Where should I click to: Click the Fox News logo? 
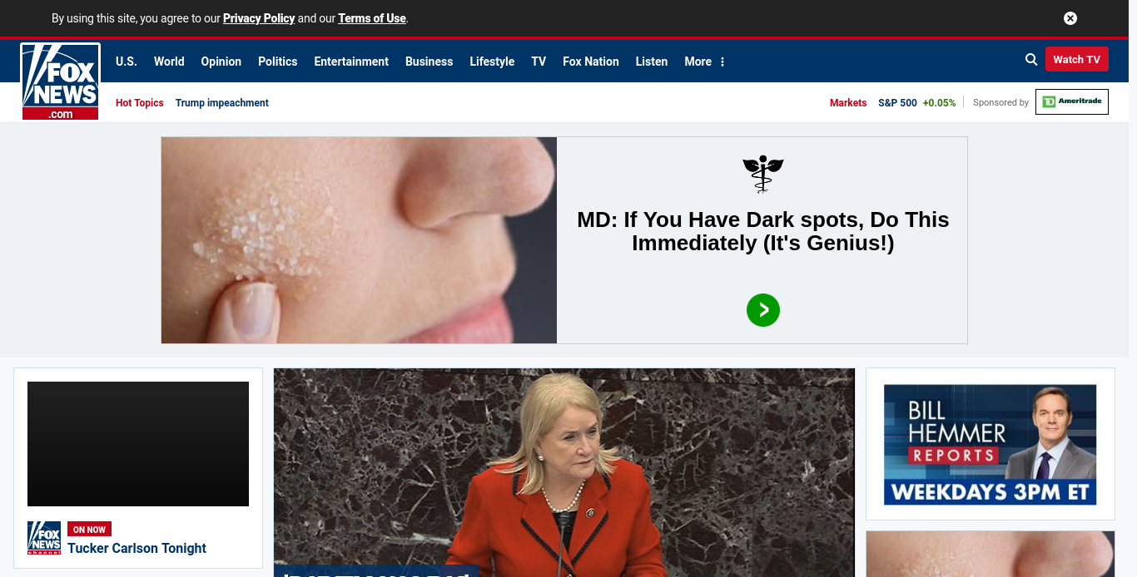(x=60, y=81)
